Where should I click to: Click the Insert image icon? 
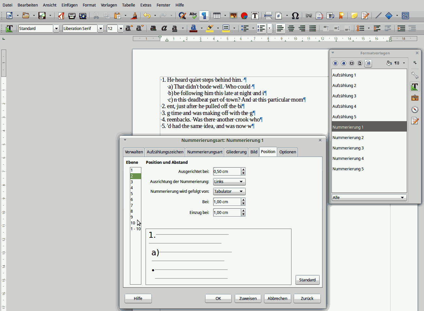tap(233, 16)
